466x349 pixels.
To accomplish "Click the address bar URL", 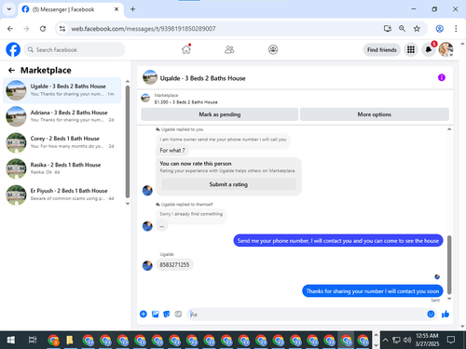I will click(x=144, y=29).
